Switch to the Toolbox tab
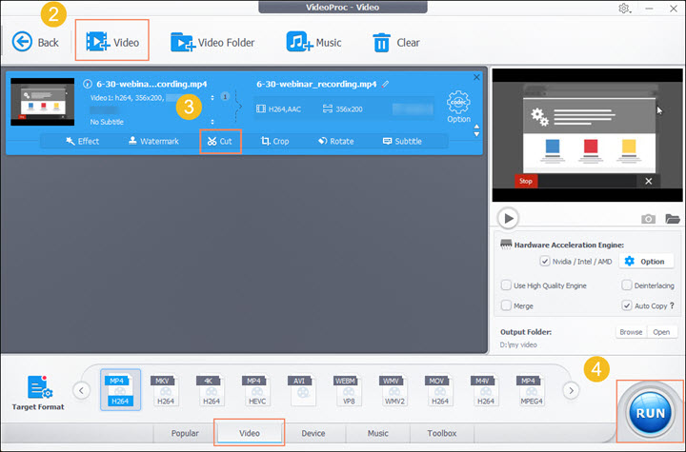The image size is (686, 452). click(x=442, y=433)
